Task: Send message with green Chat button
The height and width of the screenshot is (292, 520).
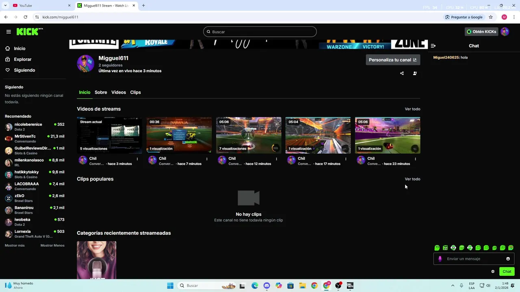Action: (507, 272)
